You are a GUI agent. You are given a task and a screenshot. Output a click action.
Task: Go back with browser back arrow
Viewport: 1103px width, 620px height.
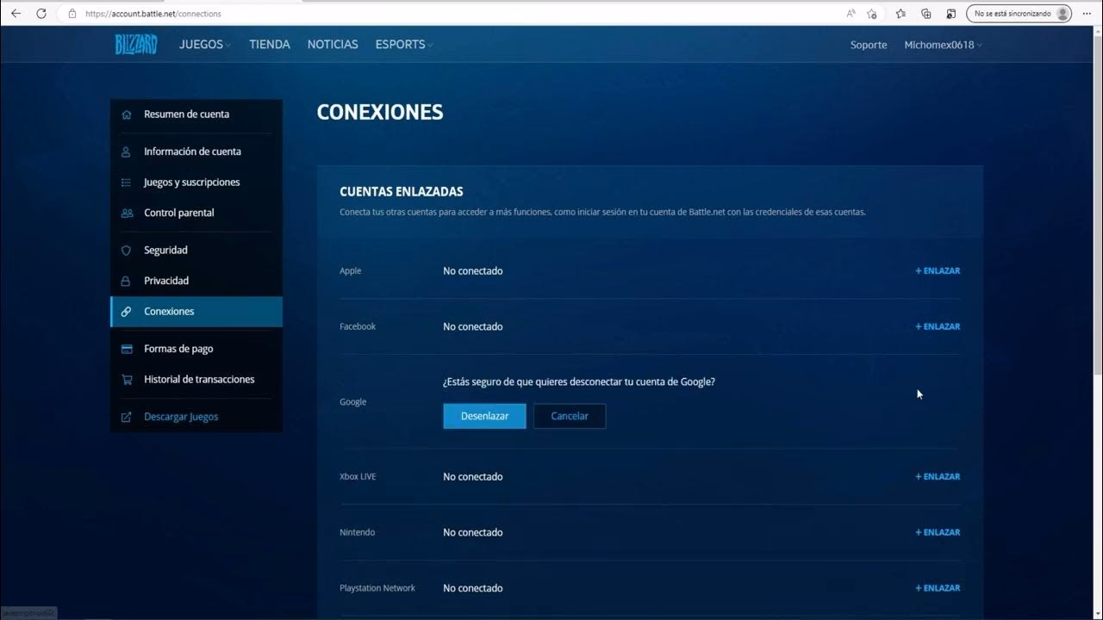coord(16,14)
